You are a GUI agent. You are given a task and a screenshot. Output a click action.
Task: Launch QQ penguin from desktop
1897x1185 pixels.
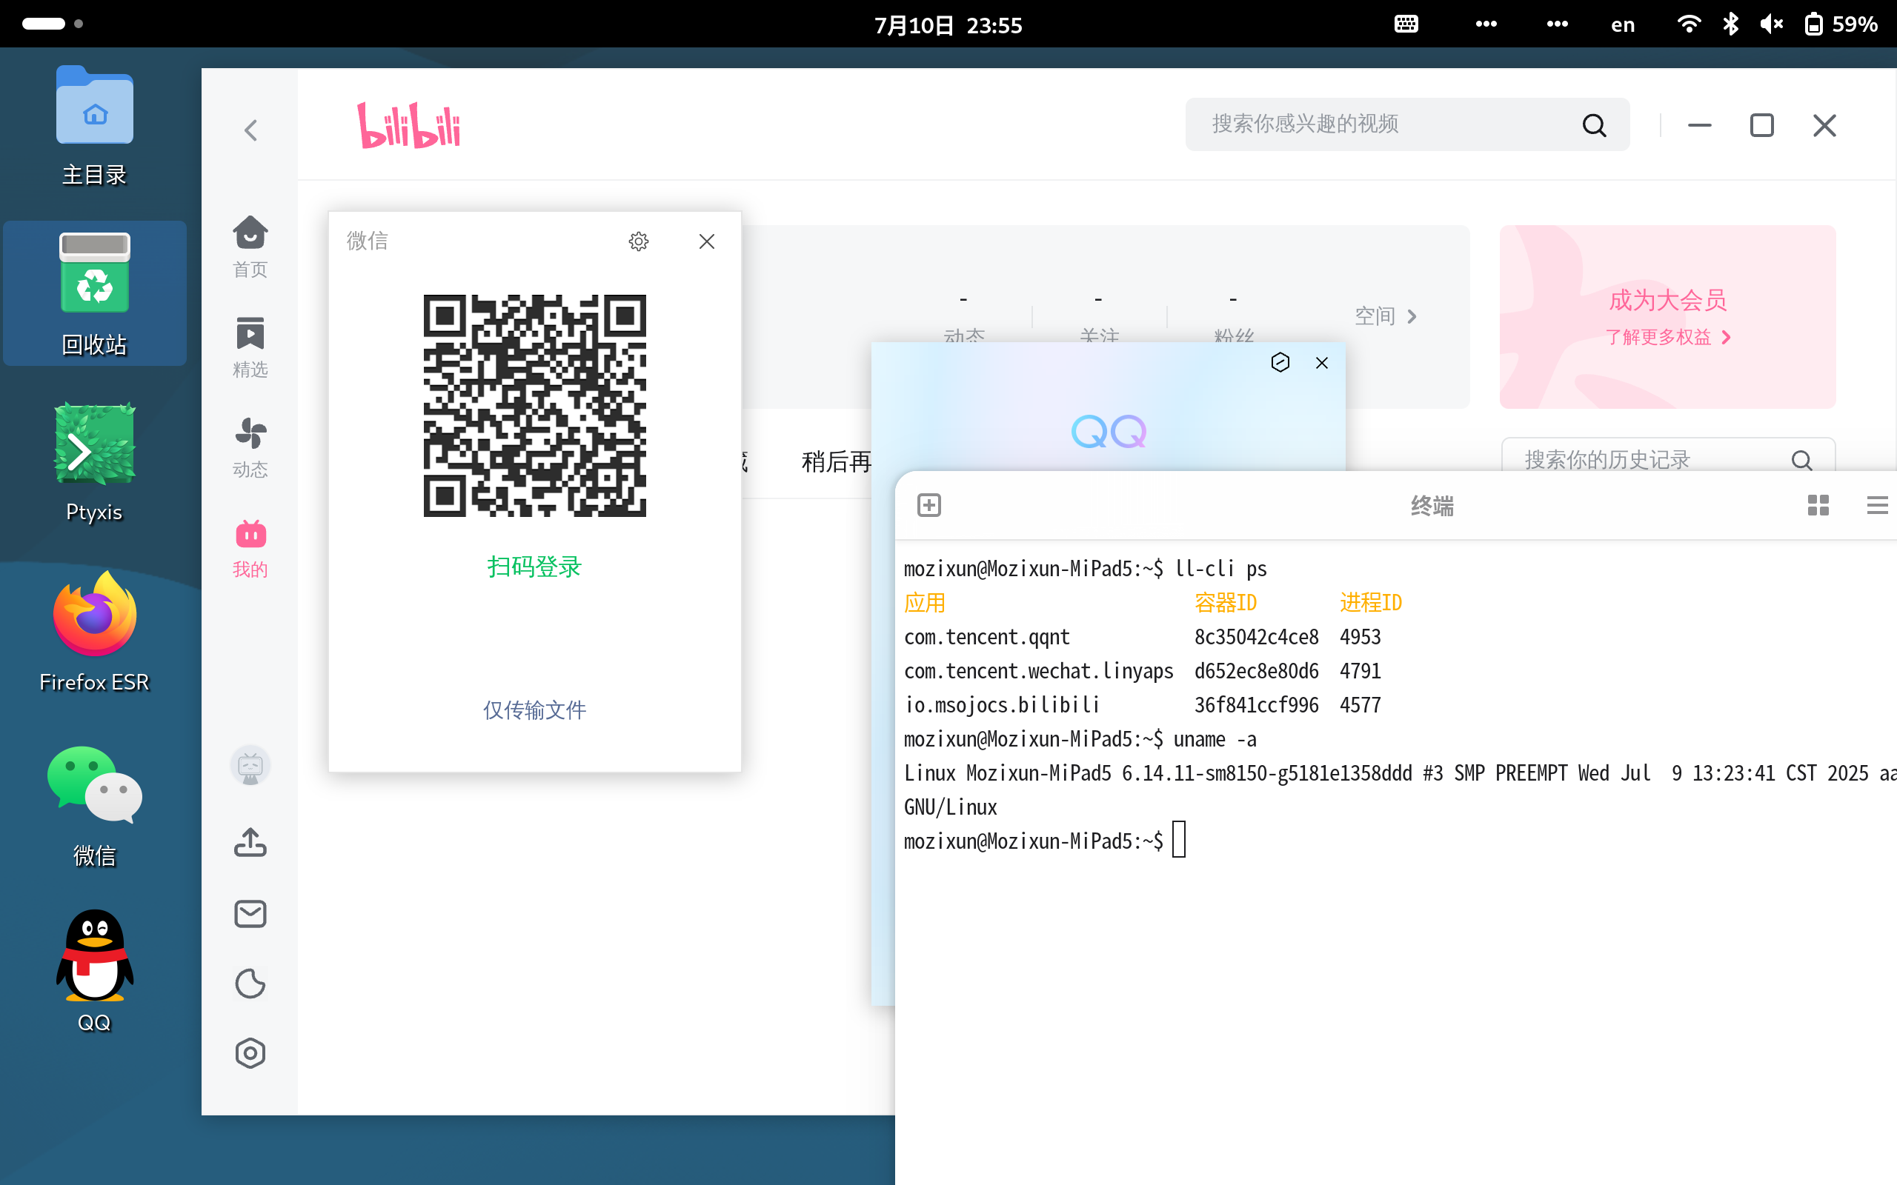tap(95, 972)
